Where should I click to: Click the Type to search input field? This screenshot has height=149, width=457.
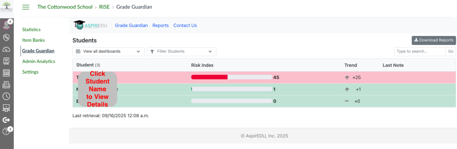coord(420,51)
